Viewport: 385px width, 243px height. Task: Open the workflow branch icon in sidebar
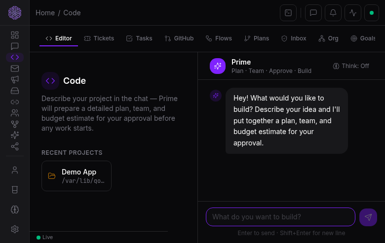(x=15, y=124)
